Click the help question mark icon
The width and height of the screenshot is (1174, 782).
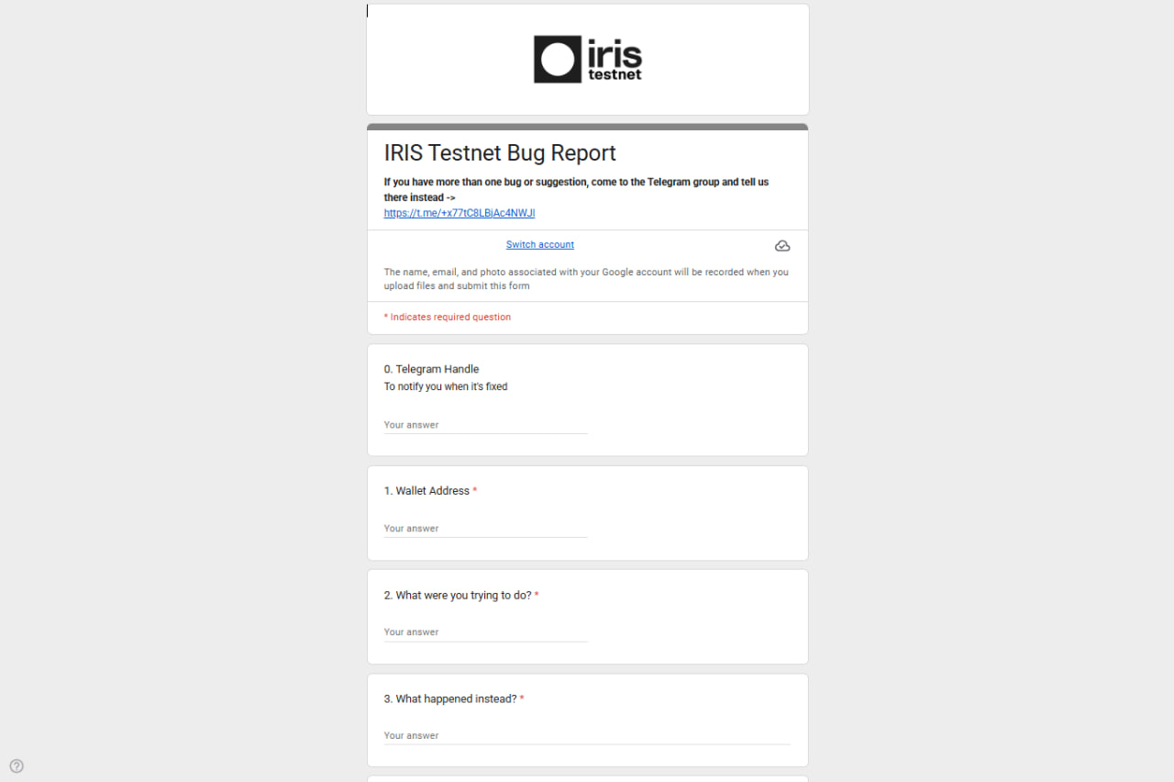click(x=17, y=765)
